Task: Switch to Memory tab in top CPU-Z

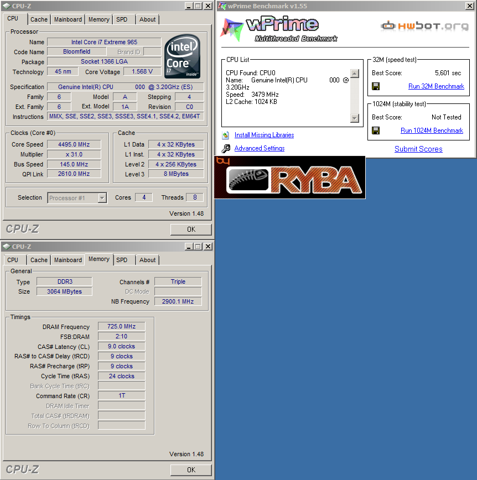Action: tap(98, 19)
